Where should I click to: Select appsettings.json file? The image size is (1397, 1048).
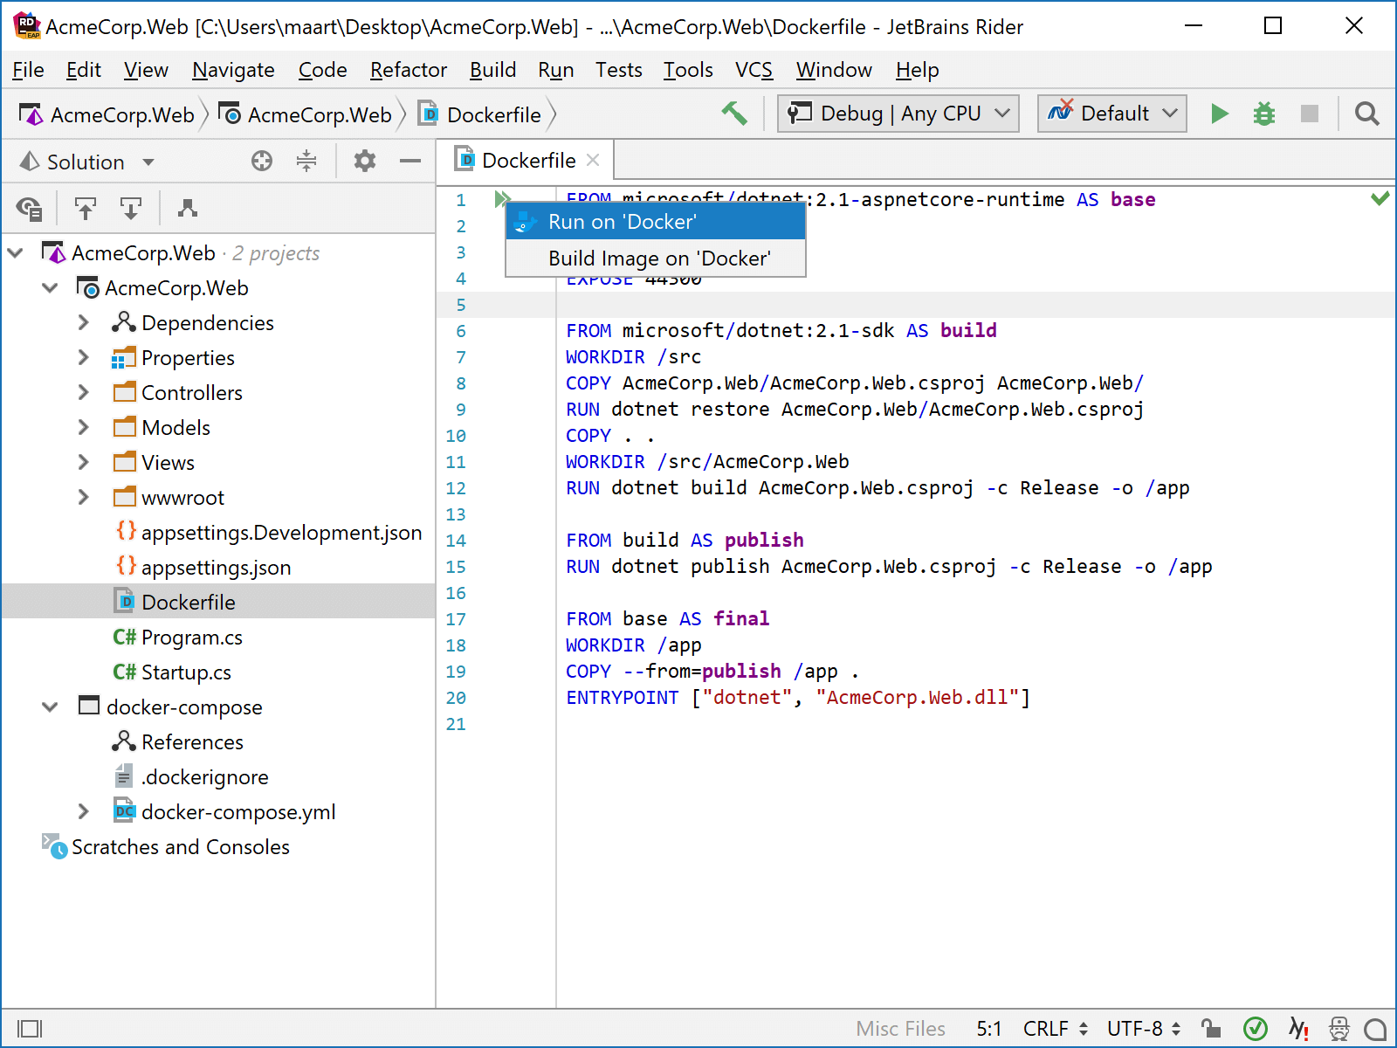[203, 568]
